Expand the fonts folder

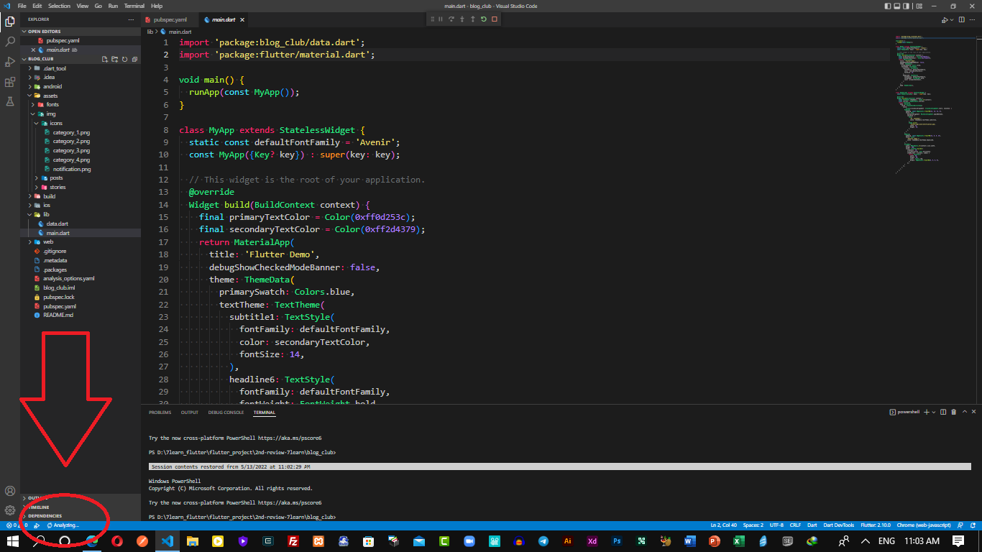tap(52, 104)
